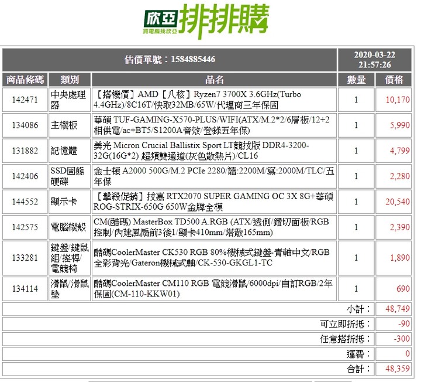Click quantity 1 in the Ryzen7 row
The width and height of the screenshot is (421, 382).
point(356,100)
